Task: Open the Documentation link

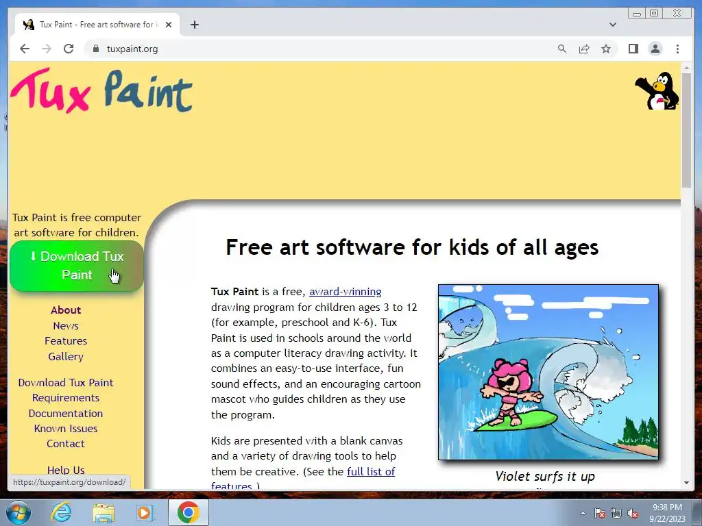Action: (x=66, y=413)
